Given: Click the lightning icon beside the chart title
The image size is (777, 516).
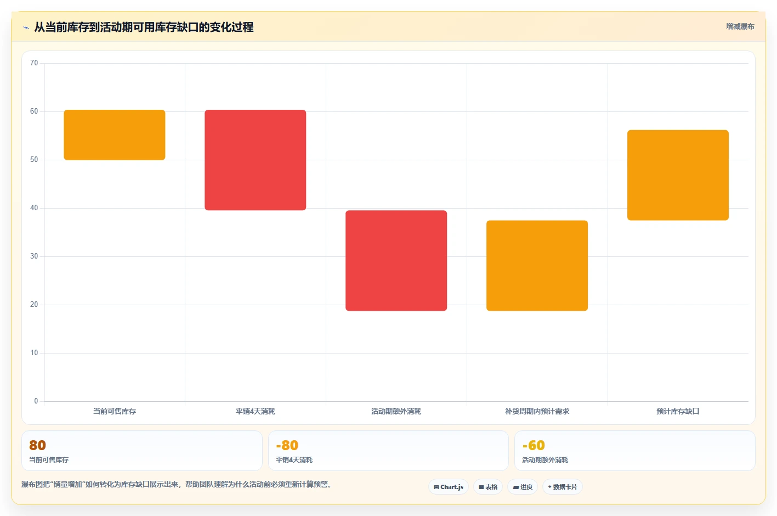Looking at the screenshot, I should tap(26, 27).
